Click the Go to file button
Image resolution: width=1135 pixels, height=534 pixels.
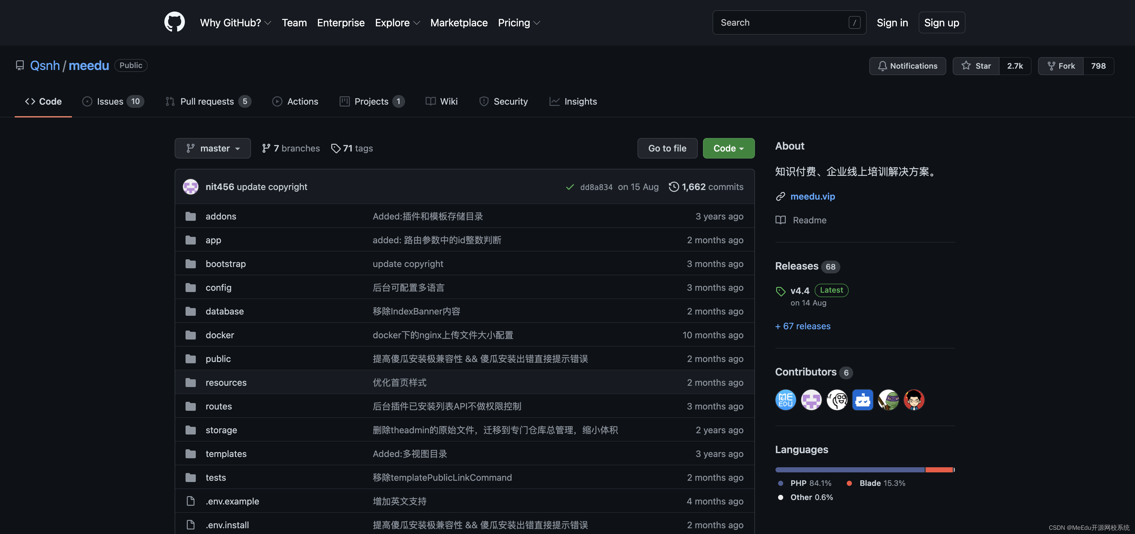click(667, 149)
